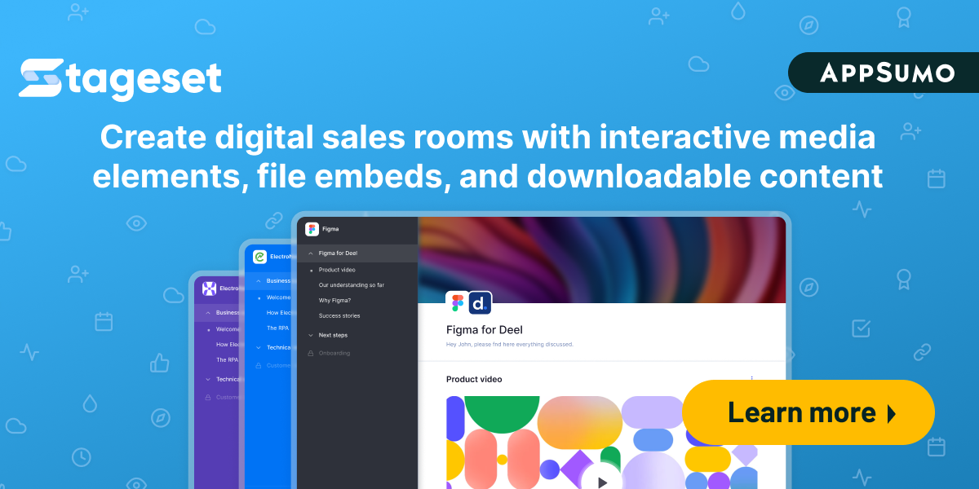Open Our understanding so far page
This screenshot has height=489, width=979.
pos(352,285)
